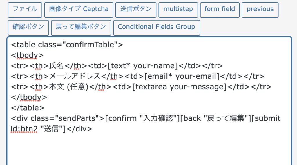Click the opening tbody tag line
The width and height of the screenshot is (297, 165).
coord(27,55)
